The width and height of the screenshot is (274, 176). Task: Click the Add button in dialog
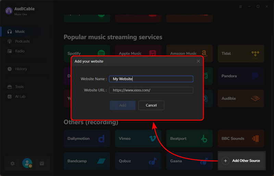click(x=123, y=105)
